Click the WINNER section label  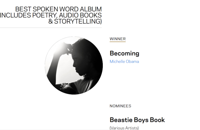coord(117,39)
